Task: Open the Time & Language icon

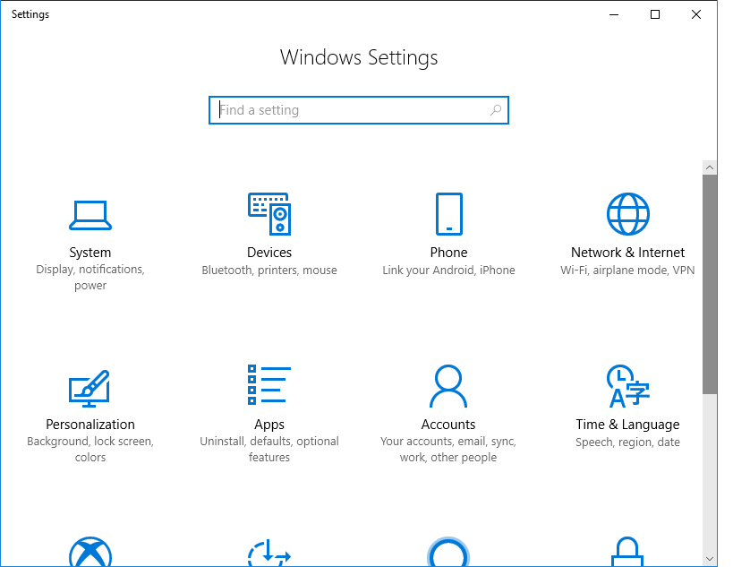Action: click(627, 386)
